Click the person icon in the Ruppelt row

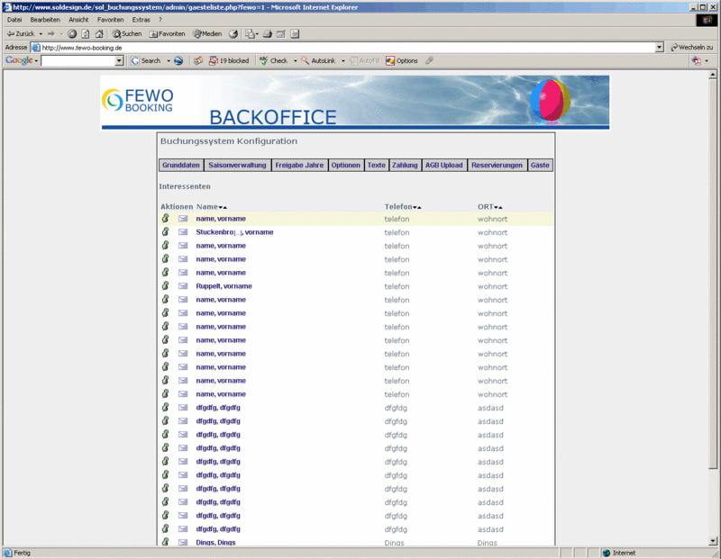165,286
